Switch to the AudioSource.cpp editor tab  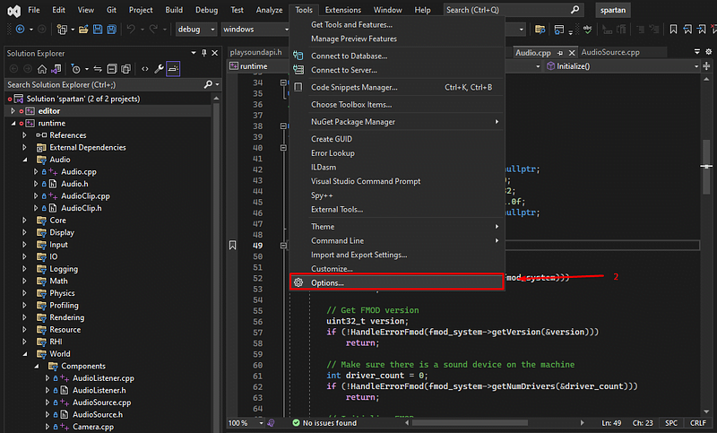(x=609, y=52)
